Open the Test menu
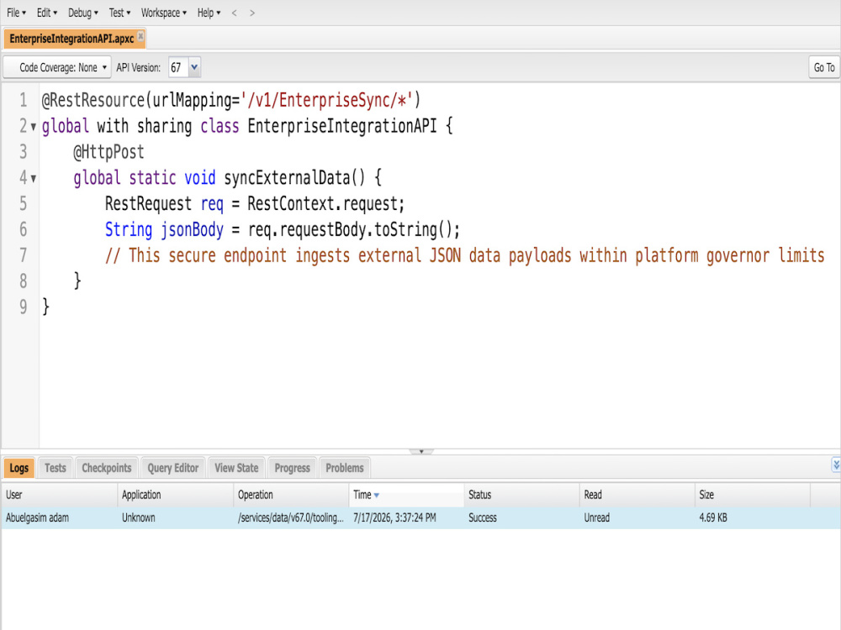 coord(119,13)
